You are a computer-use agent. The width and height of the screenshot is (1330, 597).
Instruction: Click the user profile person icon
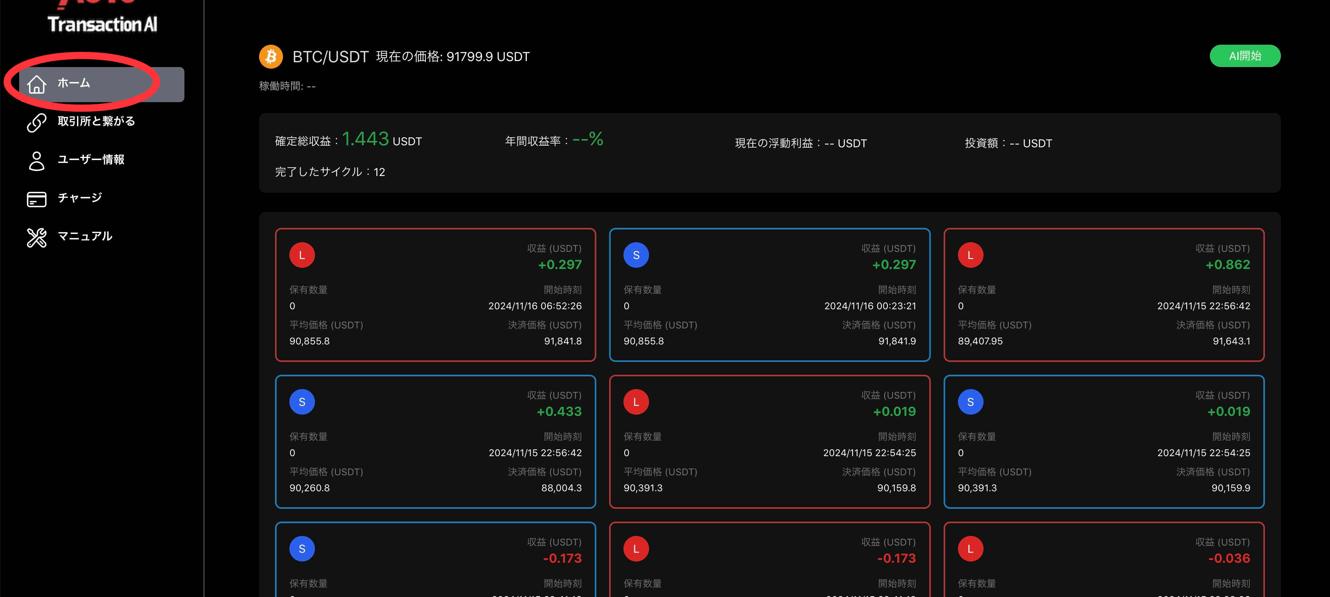tap(37, 160)
